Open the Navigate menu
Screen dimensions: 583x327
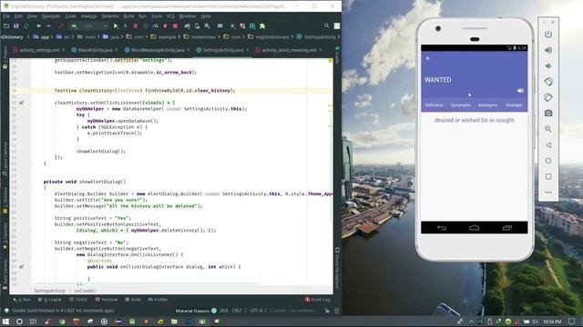click(51, 16)
